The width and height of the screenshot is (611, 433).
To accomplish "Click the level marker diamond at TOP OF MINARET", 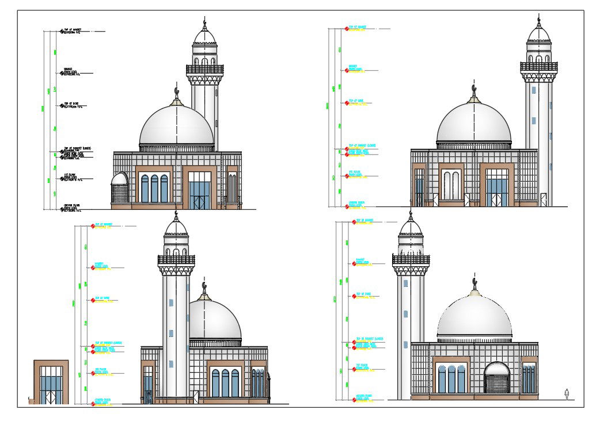I will coord(346,28).
